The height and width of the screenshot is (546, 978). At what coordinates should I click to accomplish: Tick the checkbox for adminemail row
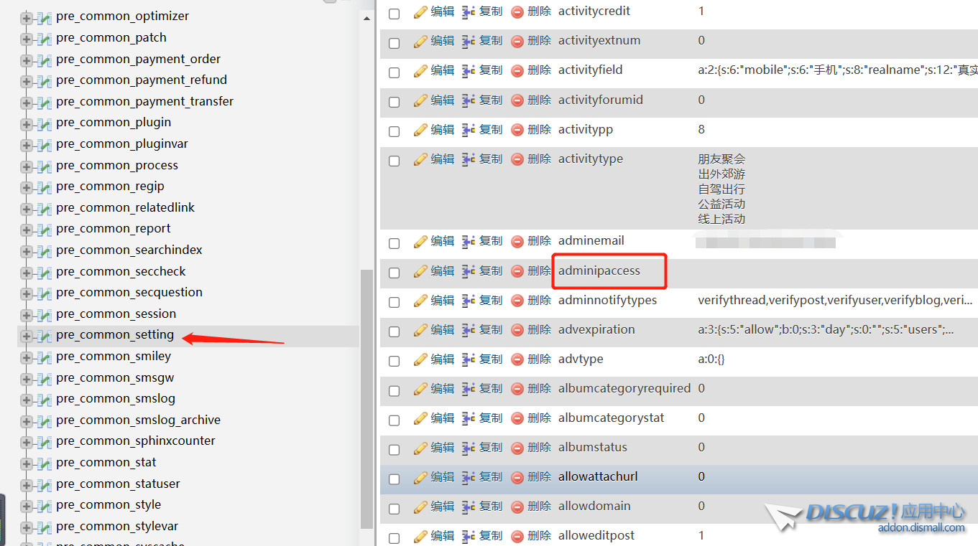pos(394,243)
